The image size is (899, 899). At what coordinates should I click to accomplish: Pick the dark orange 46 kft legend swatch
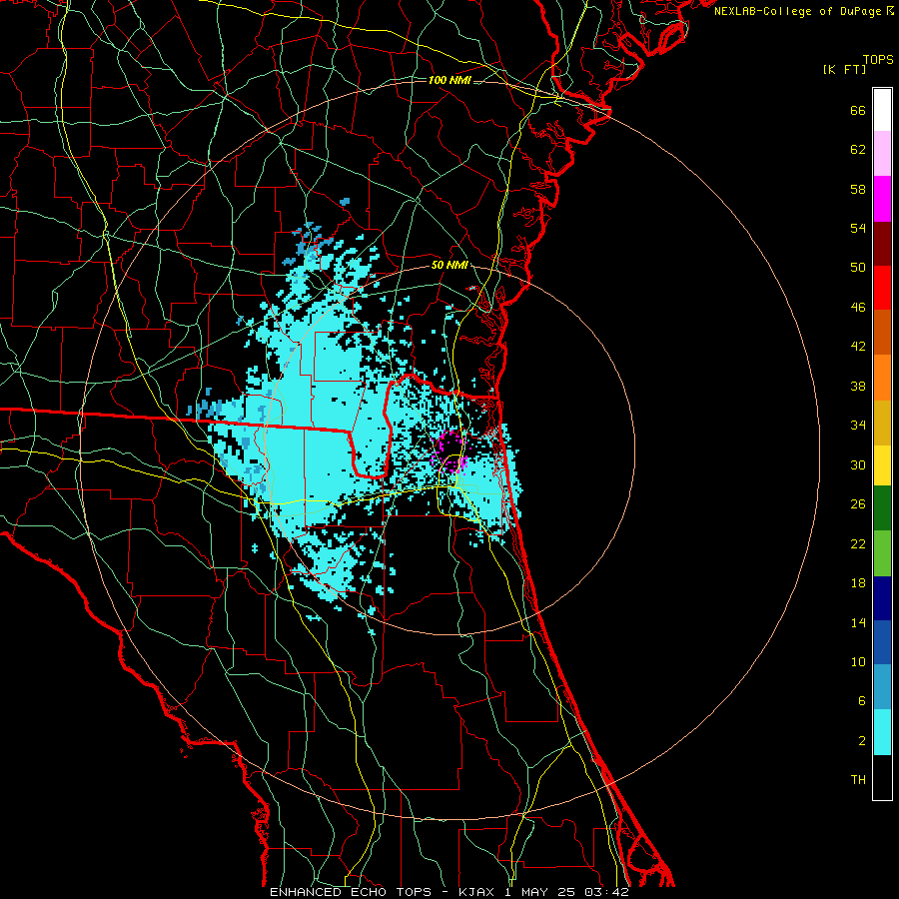(882, 333)
